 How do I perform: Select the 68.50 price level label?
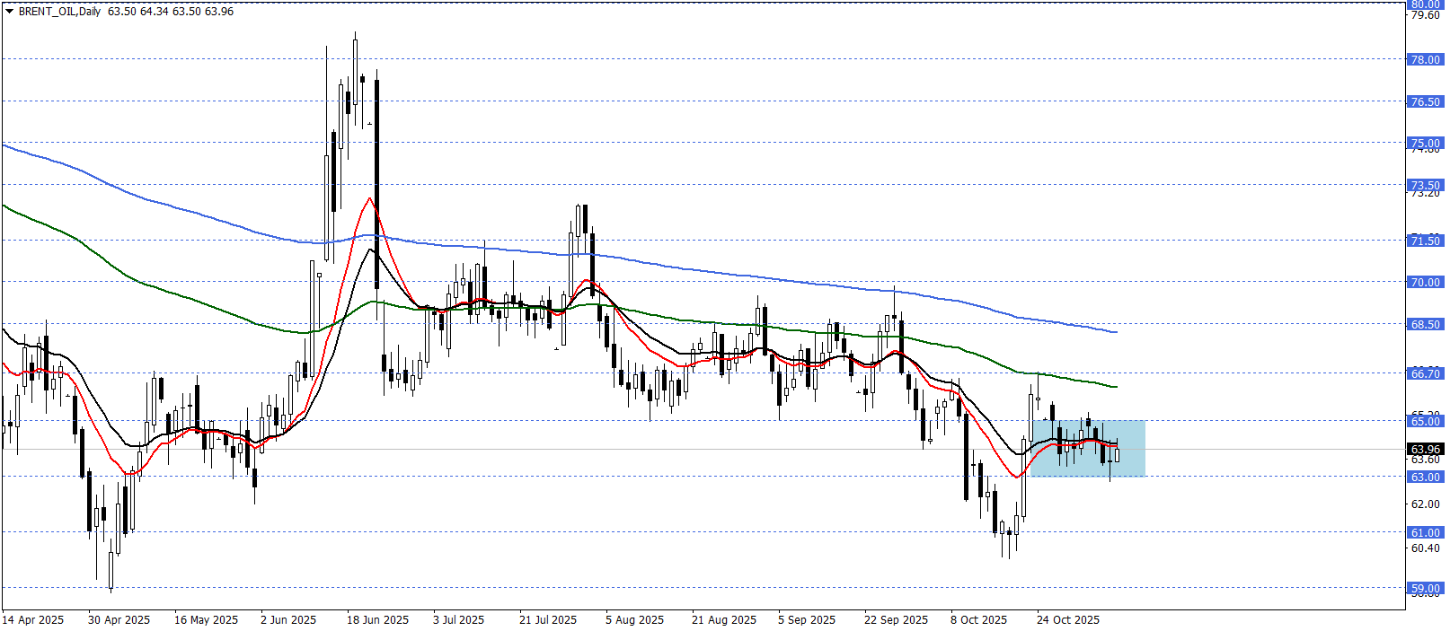1425,324
